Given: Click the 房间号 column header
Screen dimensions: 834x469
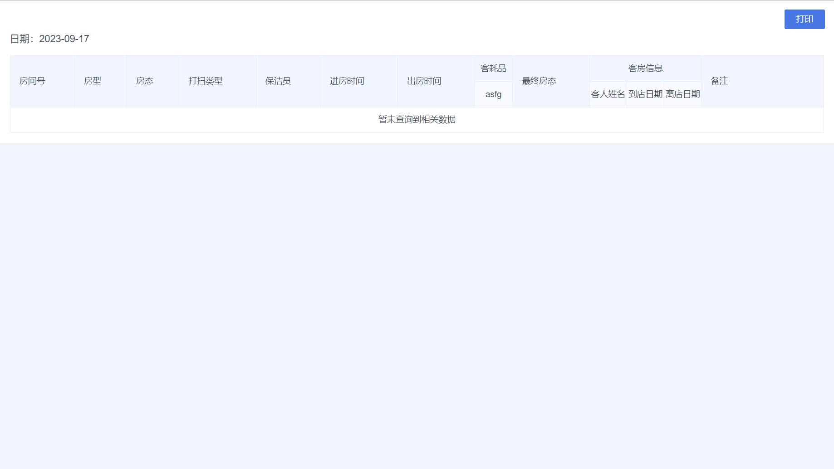Looking at the screenshot, I should click(x=42, y=81).
